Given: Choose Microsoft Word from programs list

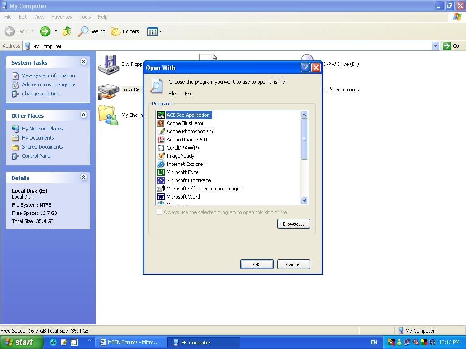Looking at the screenshot, I should point(183,197).
